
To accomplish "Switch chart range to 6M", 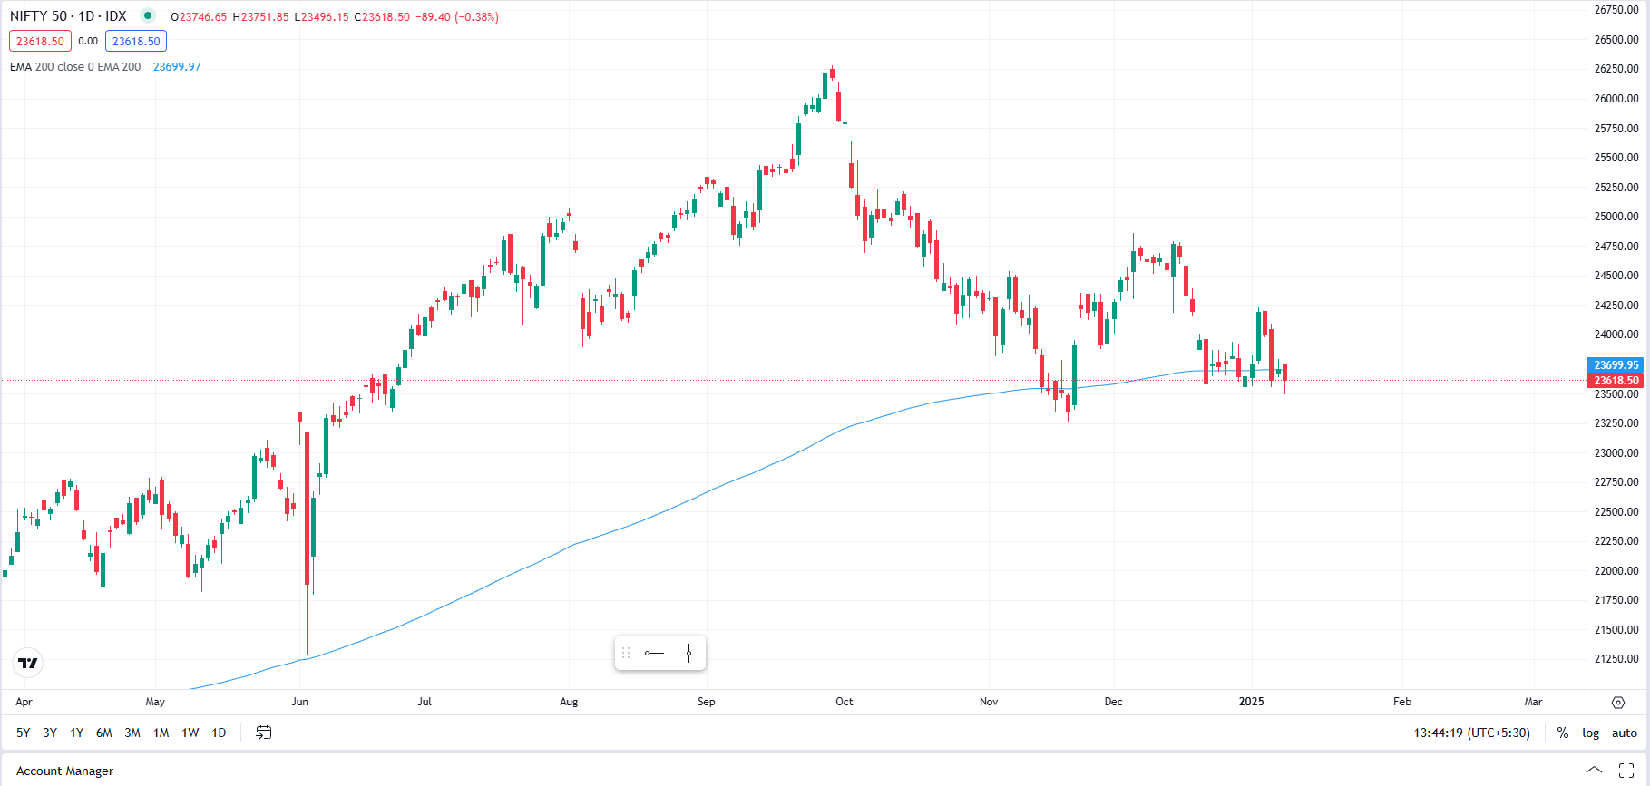I will pyautogui.click(x=104, y=733).
